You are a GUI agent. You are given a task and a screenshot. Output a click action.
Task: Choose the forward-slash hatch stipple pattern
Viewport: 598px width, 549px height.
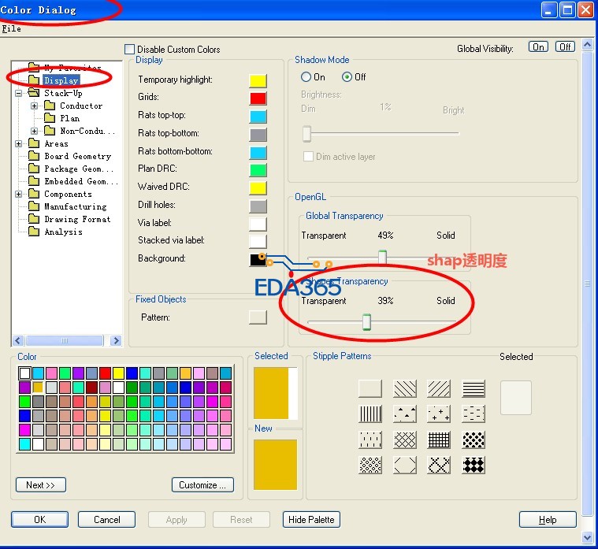(439, 388)
